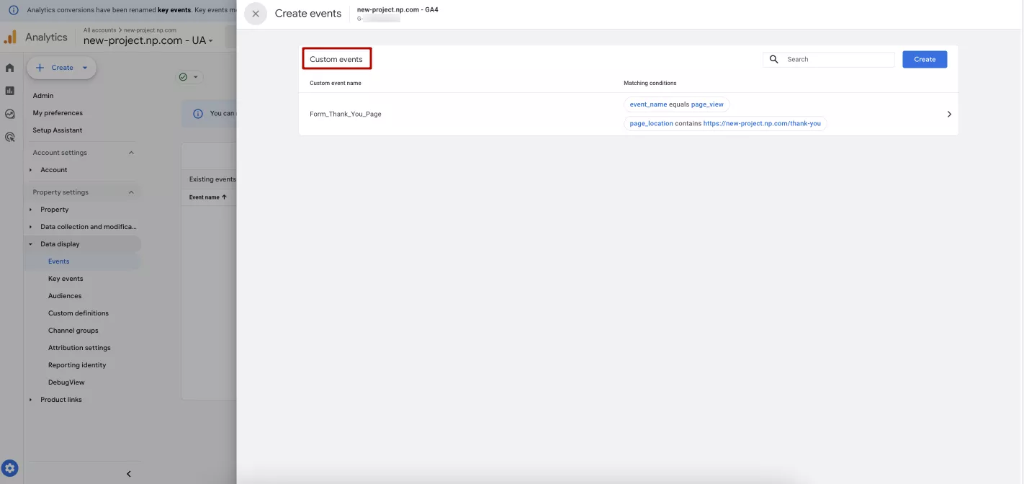
Task: Open the Form_Thank_You_Page row chevron
Action: tap(949, 114)
